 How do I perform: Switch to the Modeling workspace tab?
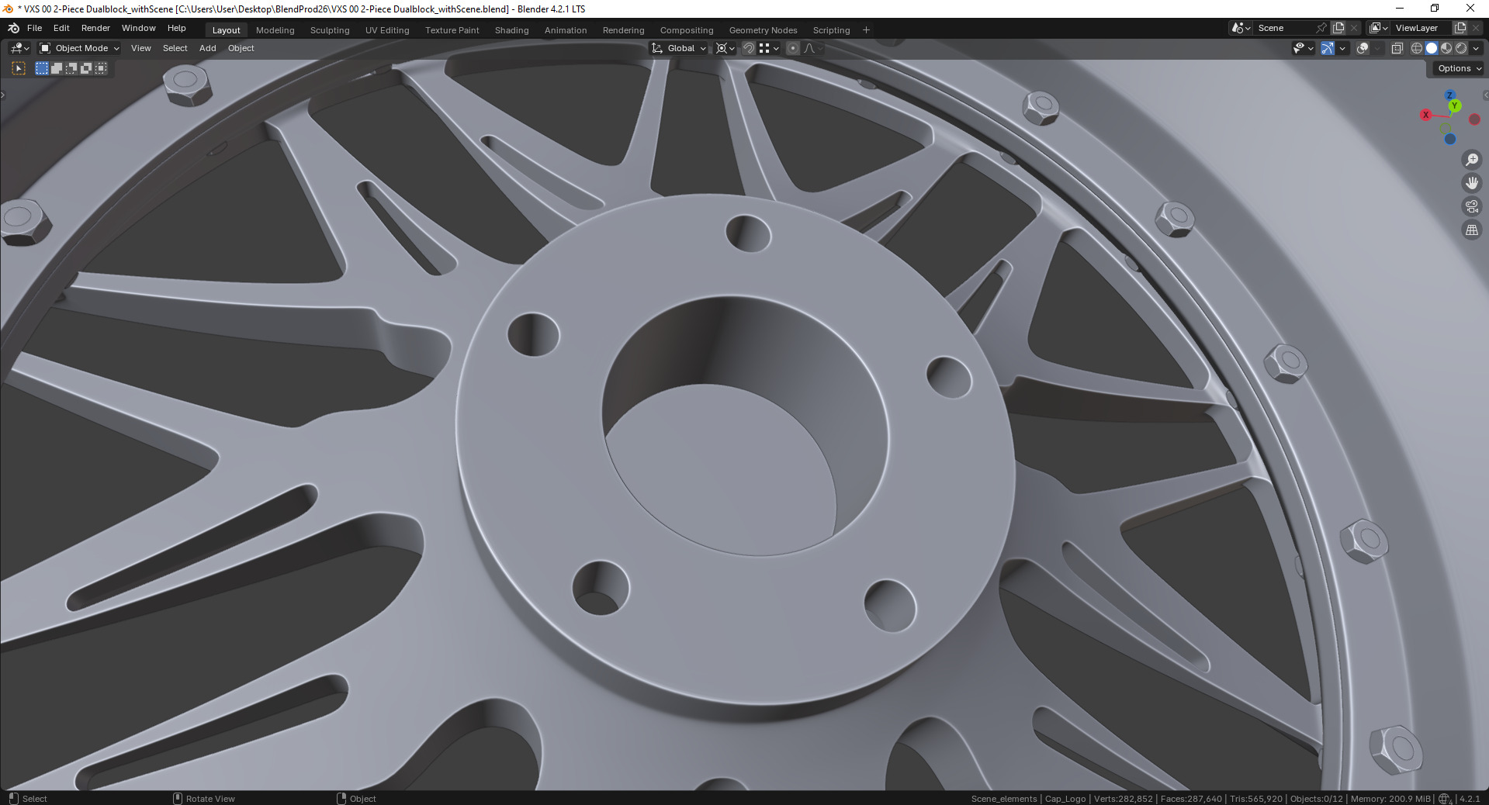[275, 30]
